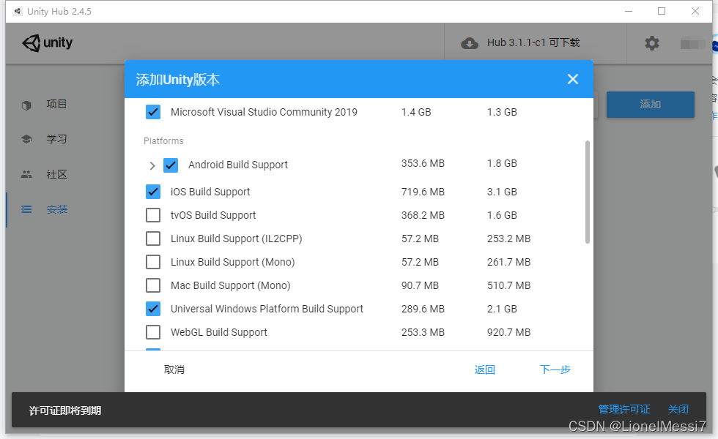Click Universal Windows Platform Build Support label

pyautogui.click(x=267, y=309)
